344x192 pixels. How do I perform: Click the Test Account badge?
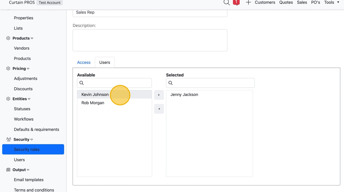click(50, 3)
